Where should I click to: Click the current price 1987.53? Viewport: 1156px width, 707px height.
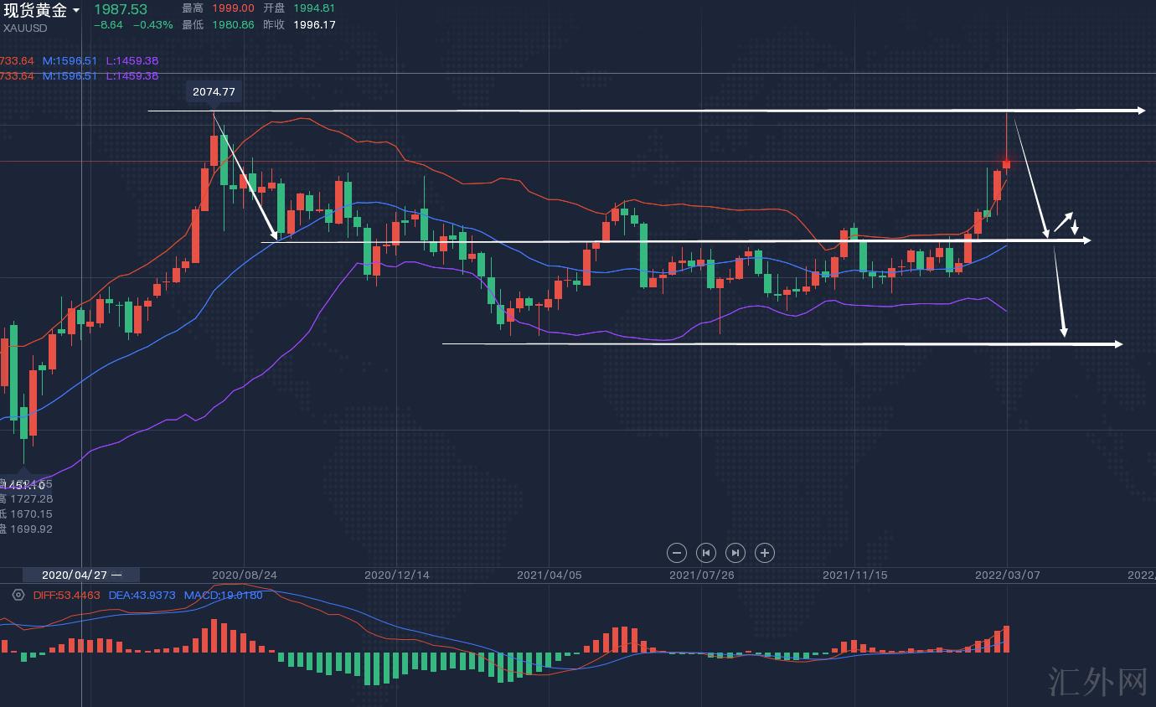pos(120,9)
